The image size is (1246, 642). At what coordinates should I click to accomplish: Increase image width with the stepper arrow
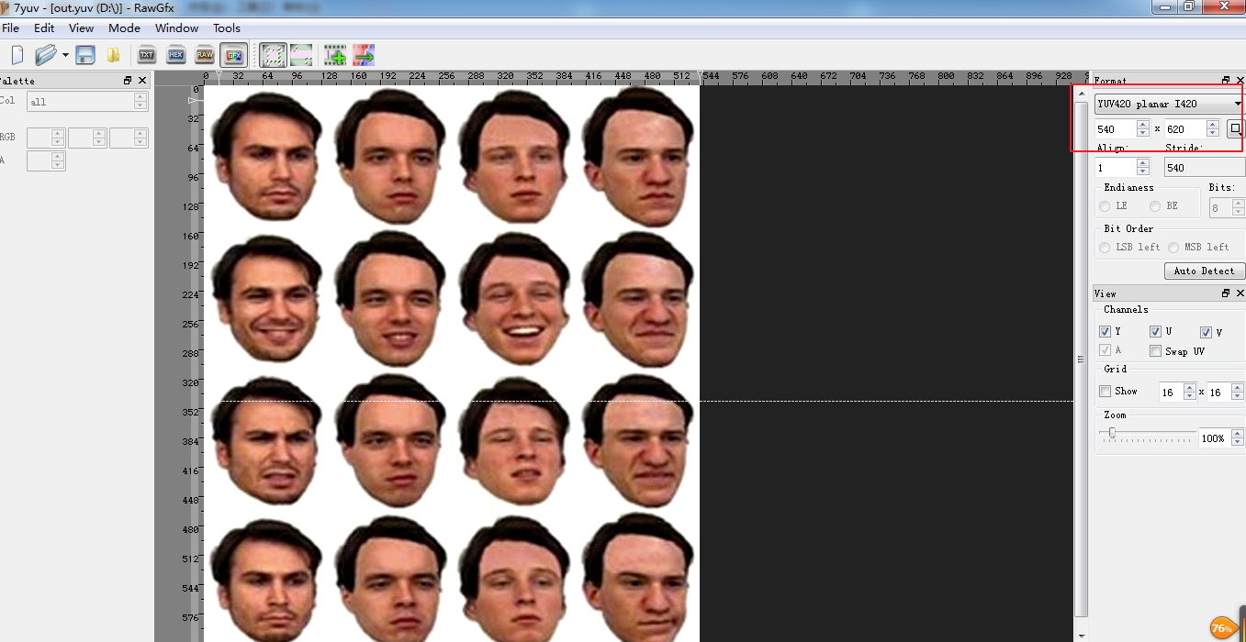tap(1143, 124)
